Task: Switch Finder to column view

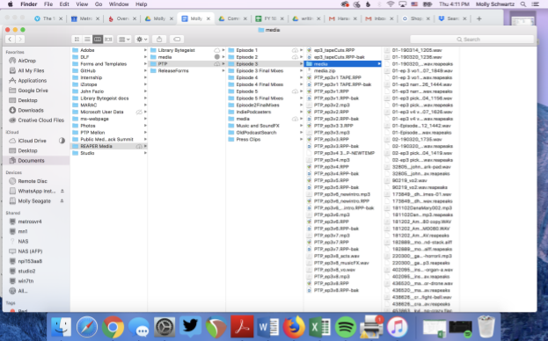Action: 98,39
